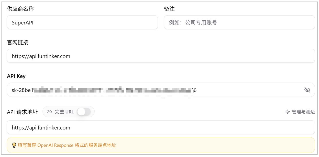
Task: Focus bottom API 请求地址 URL input
Action: pyautogui.click(x=161, y=127)
